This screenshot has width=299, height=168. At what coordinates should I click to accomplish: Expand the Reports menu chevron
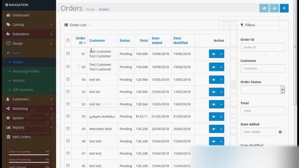pos(51,127)
